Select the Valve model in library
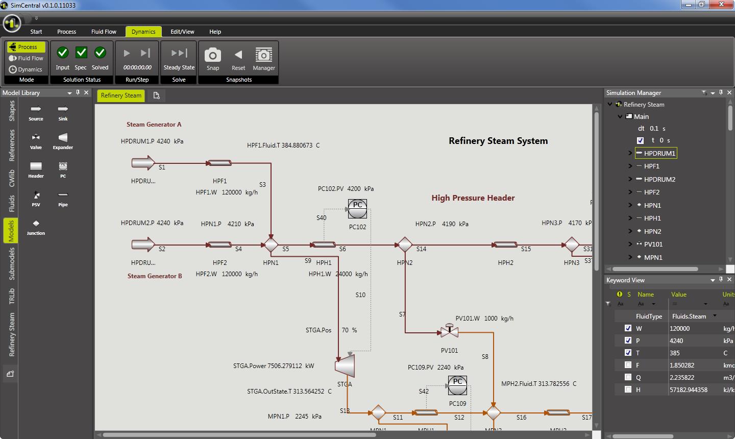735x439 pixels. click(36, 138)
